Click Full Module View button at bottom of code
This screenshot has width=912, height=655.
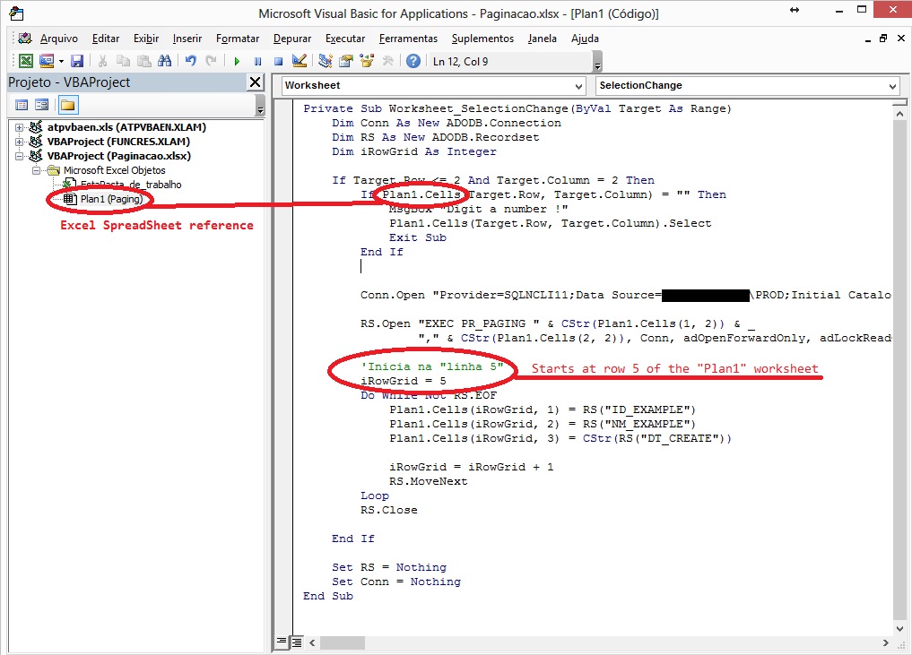pyautogui.click(x=296, y=642)
